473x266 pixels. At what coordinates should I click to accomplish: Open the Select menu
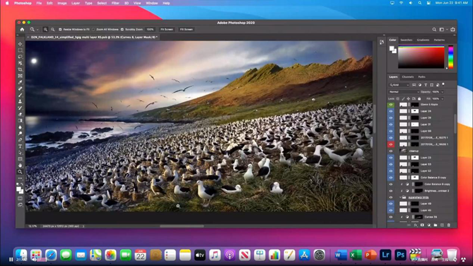pos(102,3)
